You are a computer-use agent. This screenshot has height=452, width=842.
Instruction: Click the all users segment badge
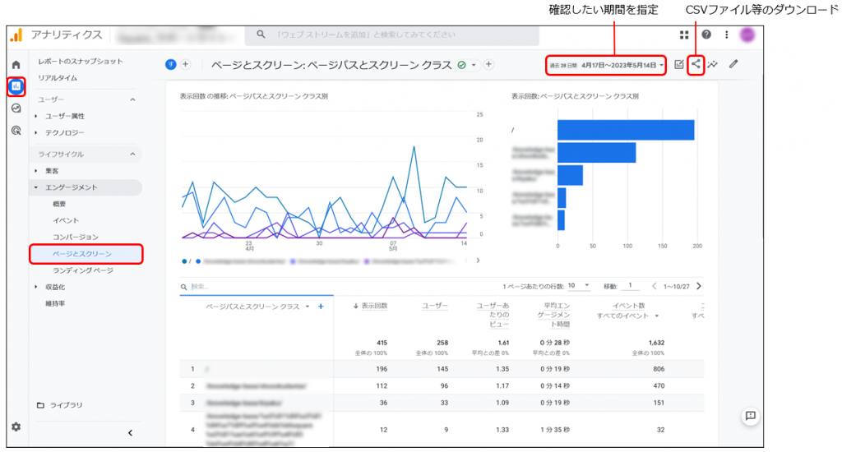click(171, 64)
